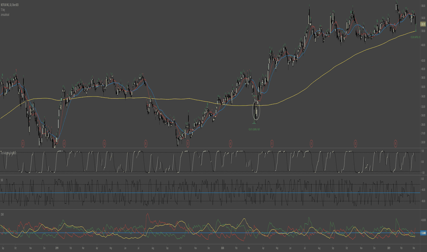Click the April 2020 earnings E marker
The image size is (427, 252).
point(272,143)
